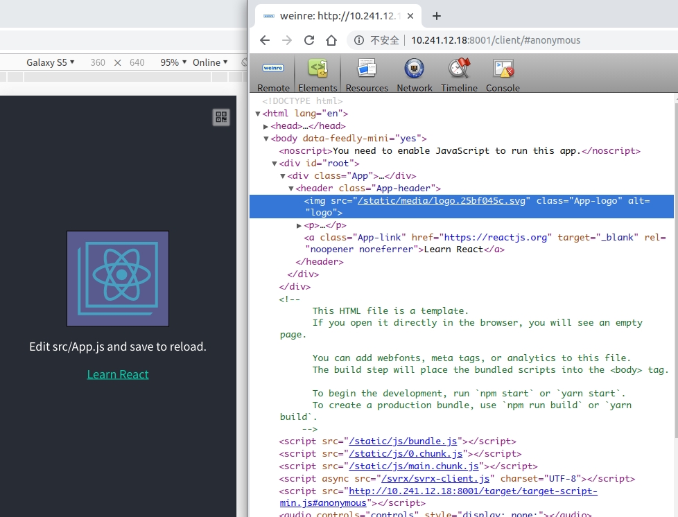Reload the weinre page
Screen dimensions: 678x517
(309, 40)
